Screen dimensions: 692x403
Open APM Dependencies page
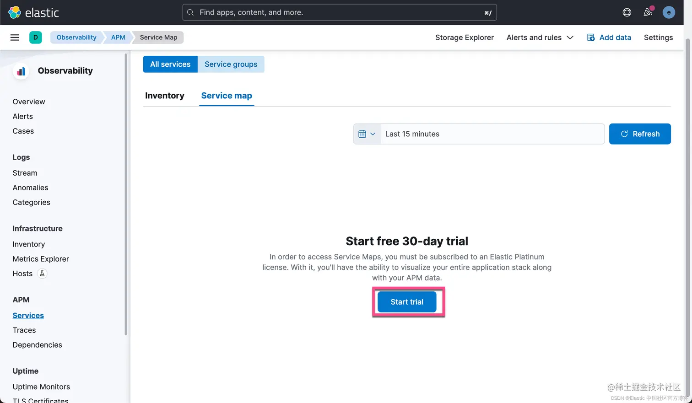[38, 345]
